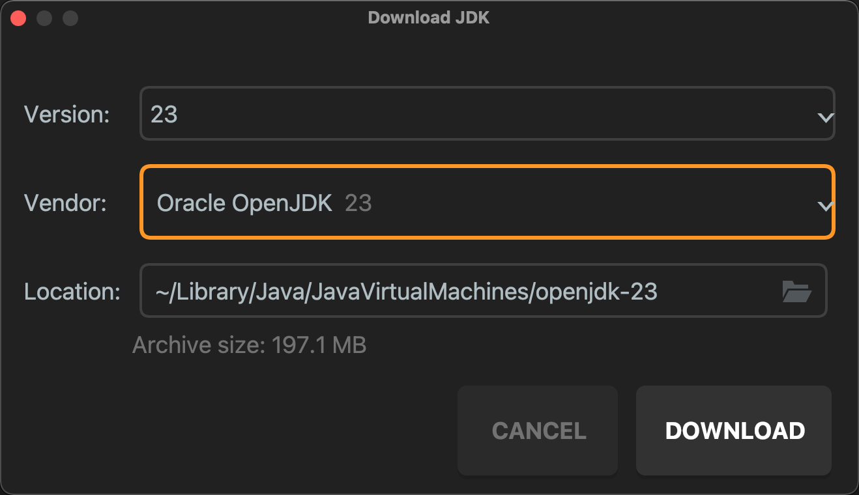Screen dimensions: 859x495
Task: Select the Oracle OpenJDK vendor name text
Action: 244,203
